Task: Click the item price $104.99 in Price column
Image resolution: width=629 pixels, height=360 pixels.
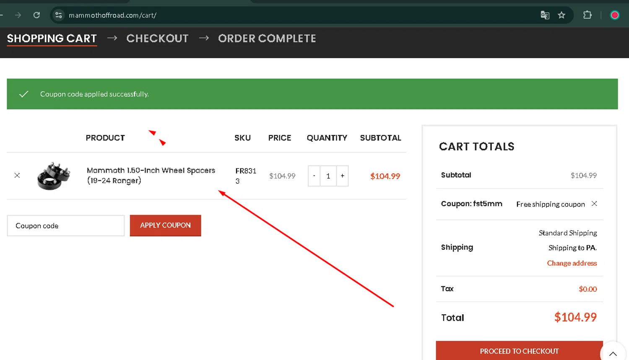Action: tap(282, 176)
